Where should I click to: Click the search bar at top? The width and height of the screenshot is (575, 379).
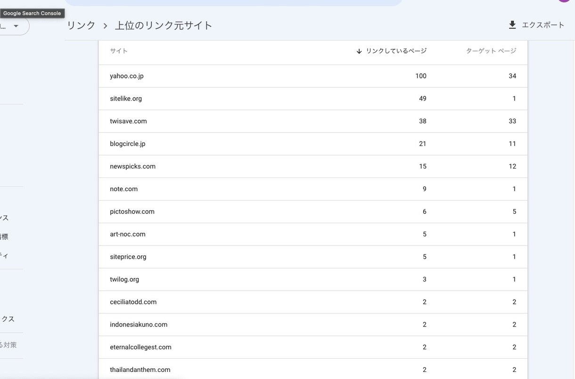click(x=233, y=2)
